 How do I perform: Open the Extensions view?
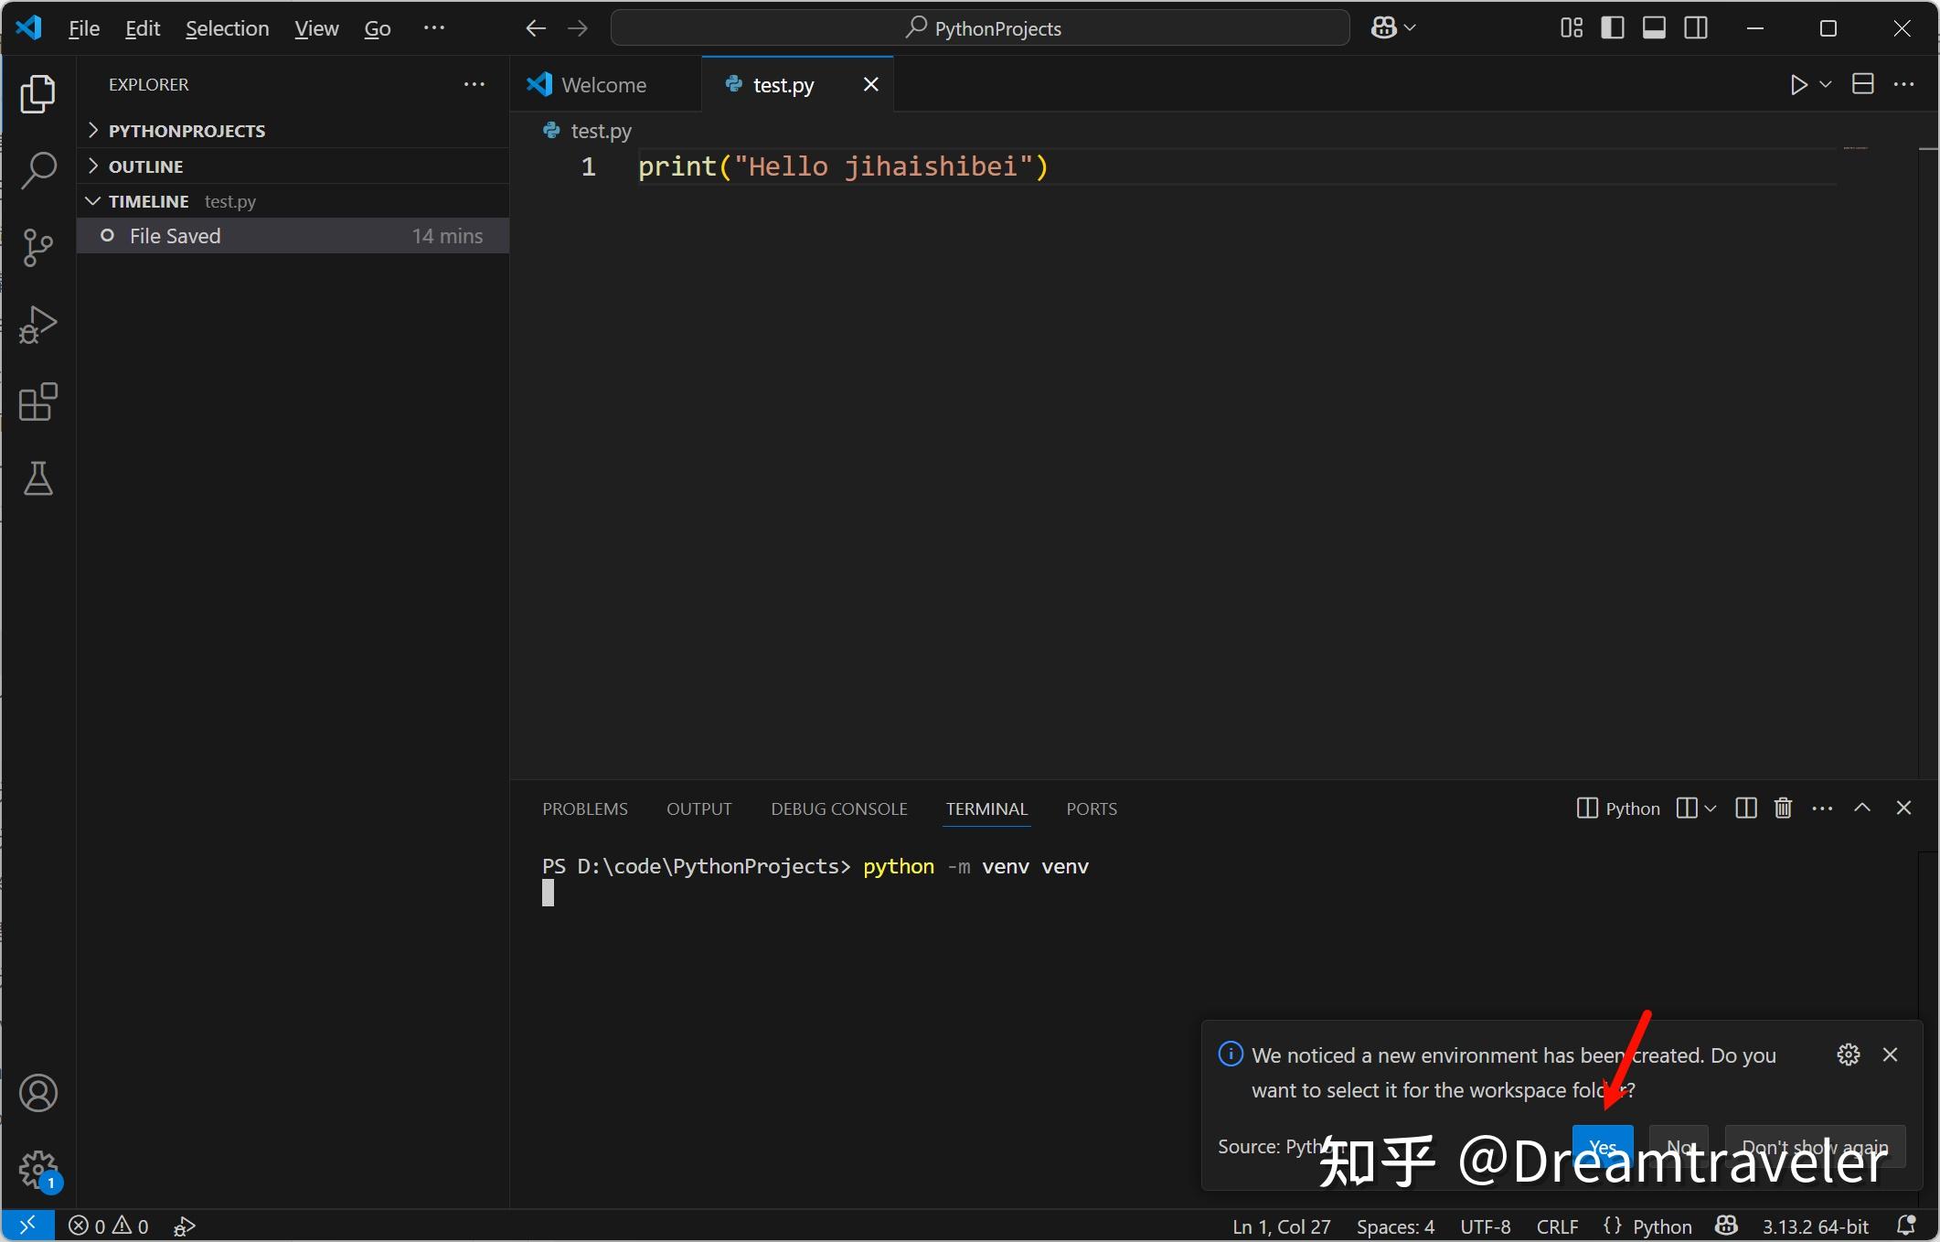[x=37, y=402]
